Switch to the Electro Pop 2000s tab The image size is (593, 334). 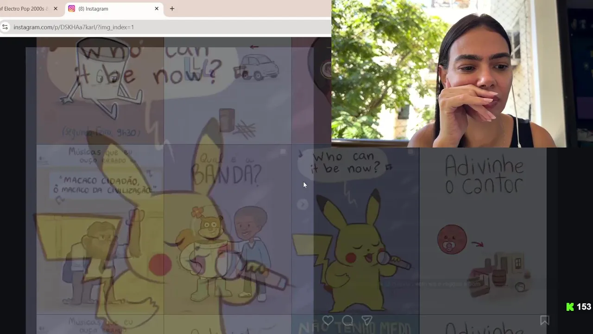click(24, 8)
